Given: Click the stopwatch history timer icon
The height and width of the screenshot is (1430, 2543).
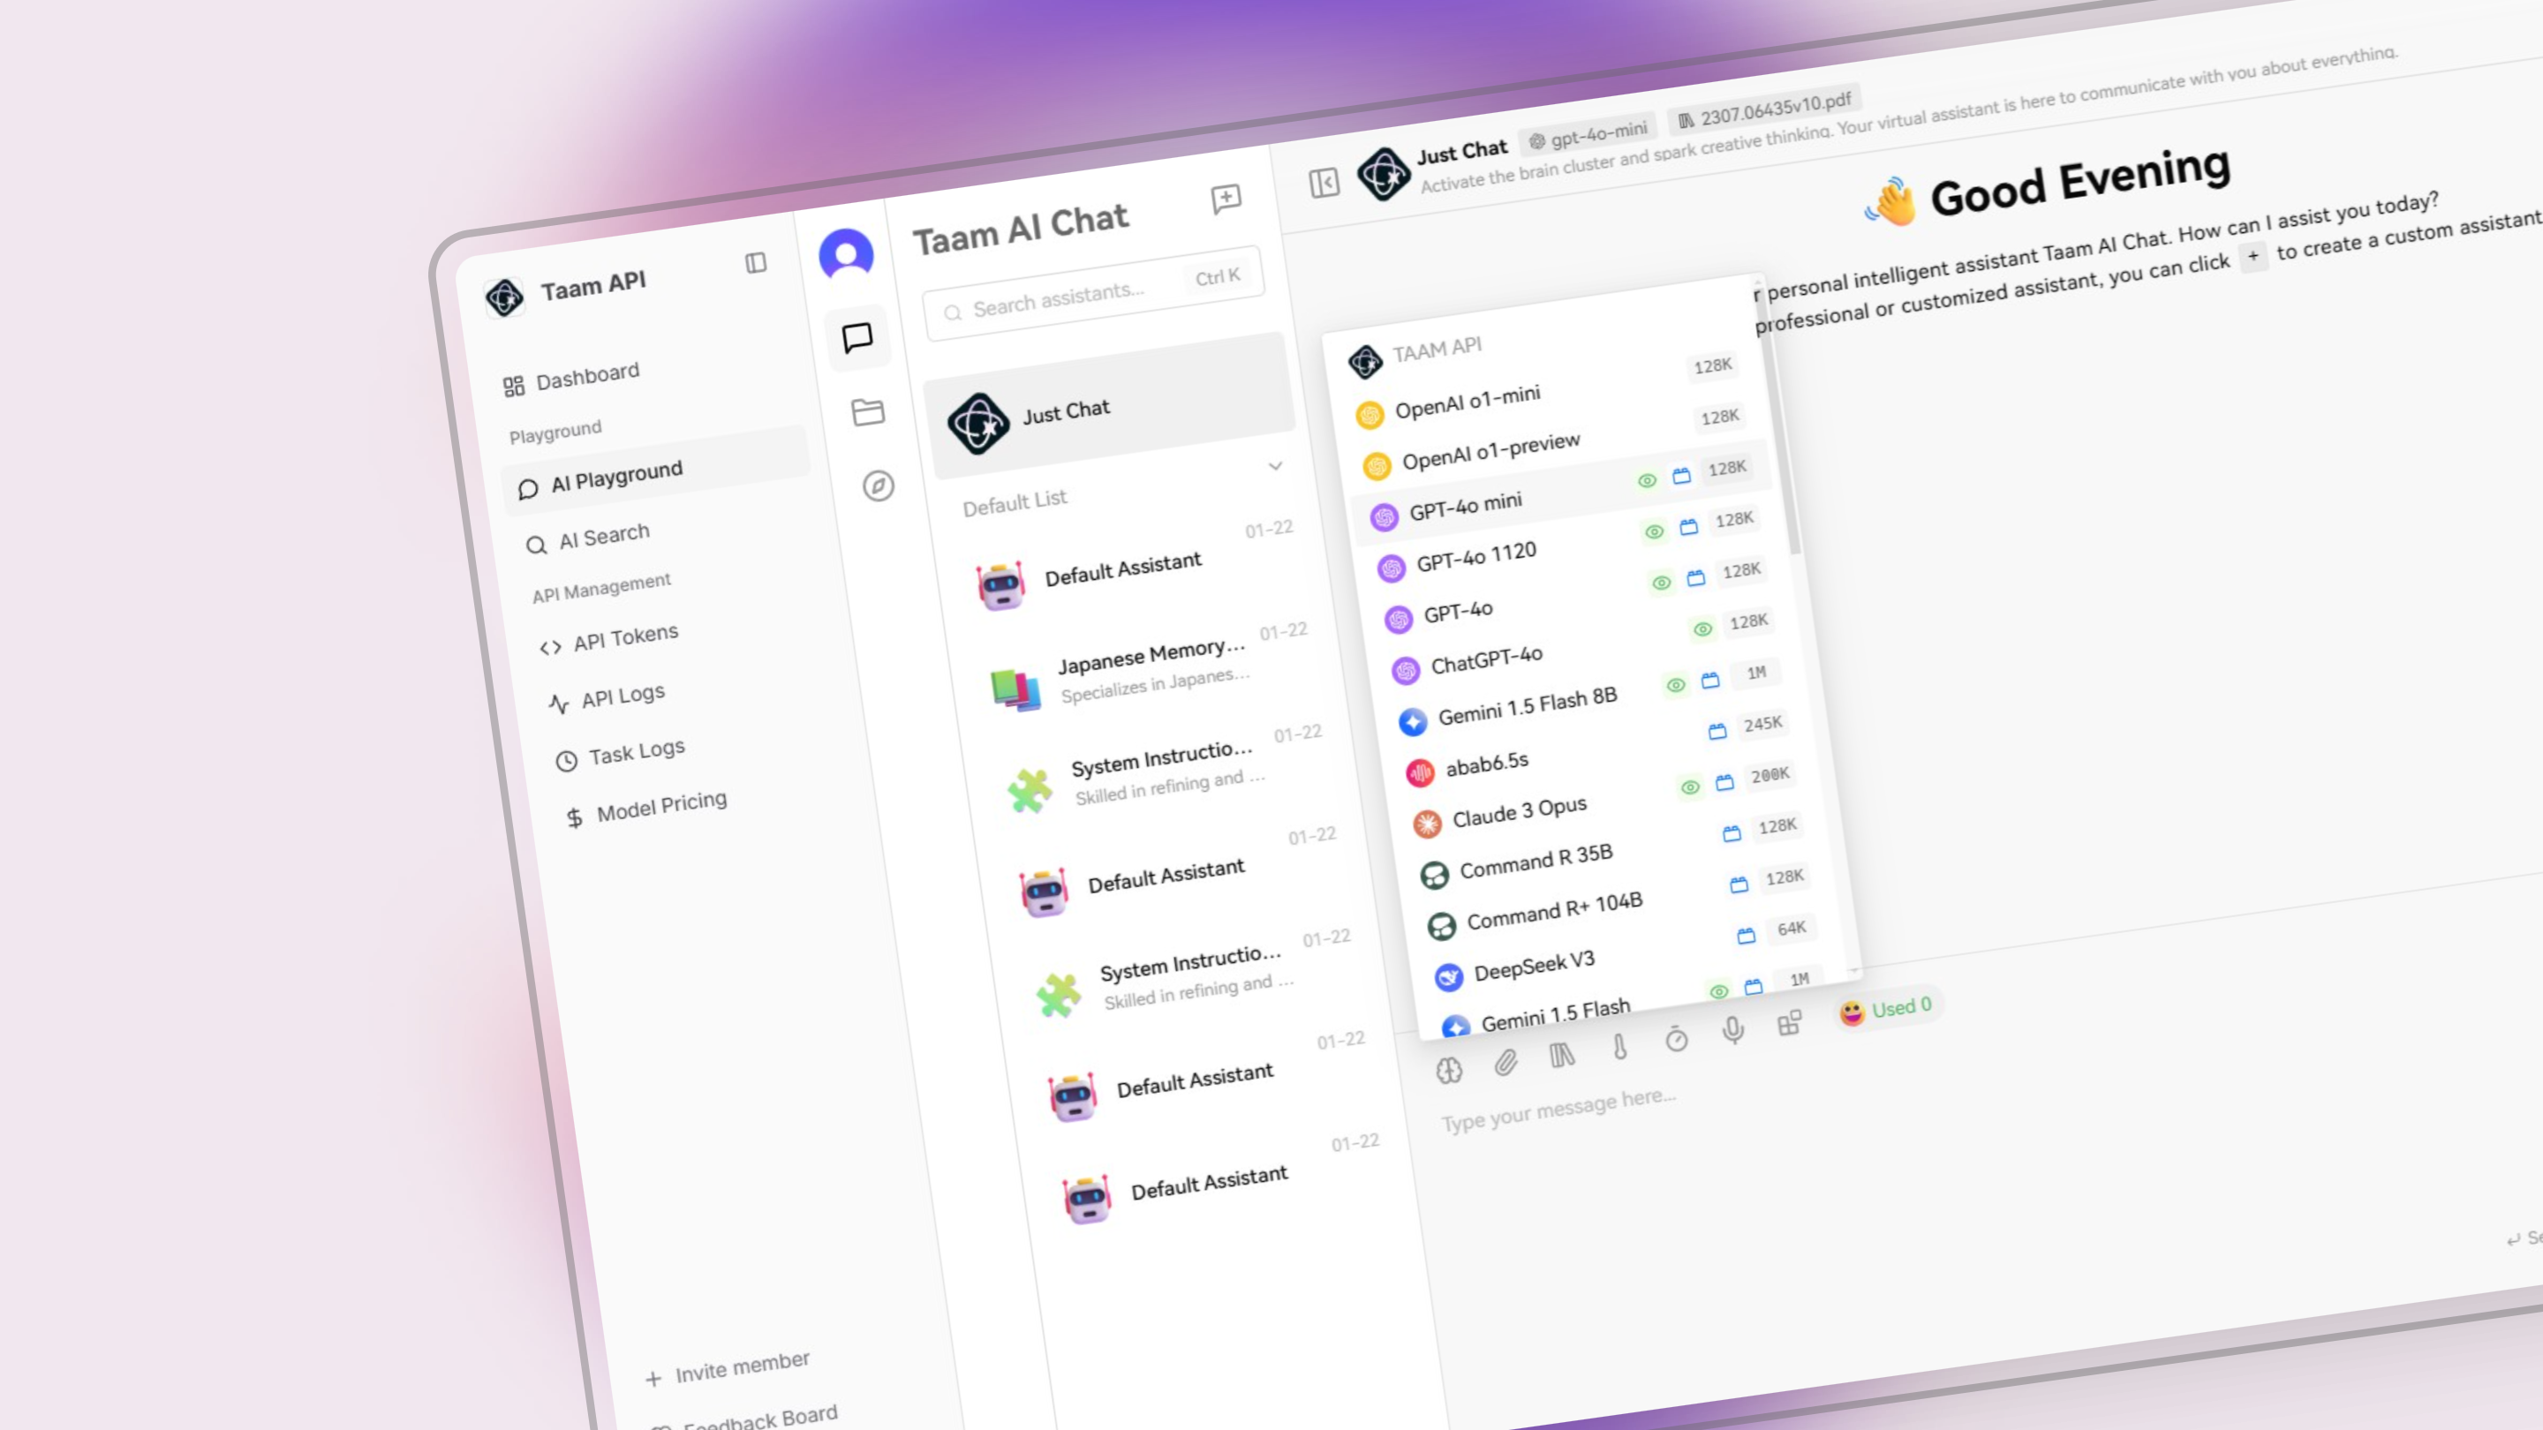Looking at the screenshot, I should (x=1676, y=1039).
